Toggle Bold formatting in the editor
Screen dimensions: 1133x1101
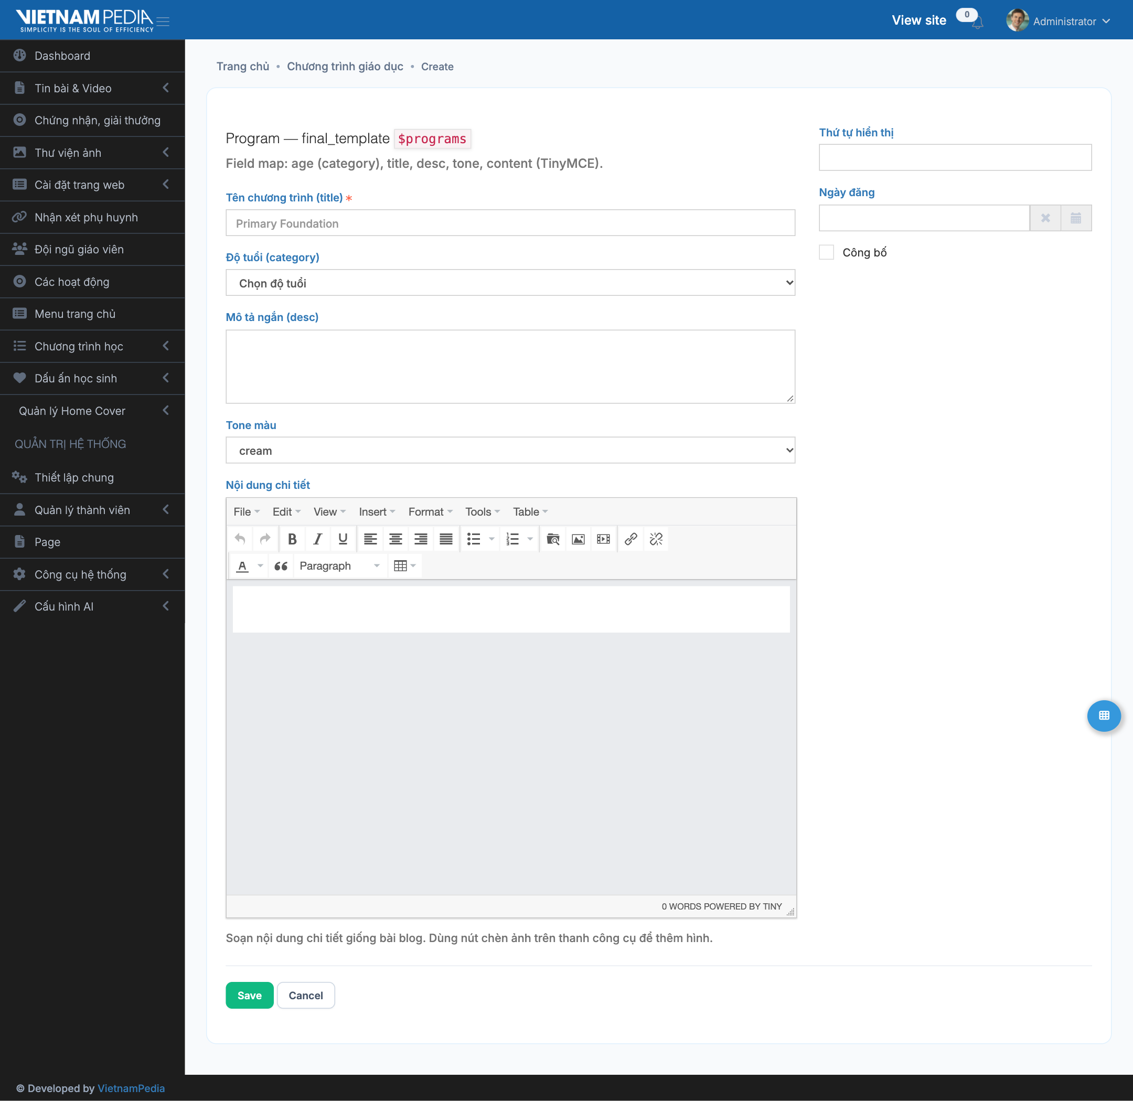[292, 539]
